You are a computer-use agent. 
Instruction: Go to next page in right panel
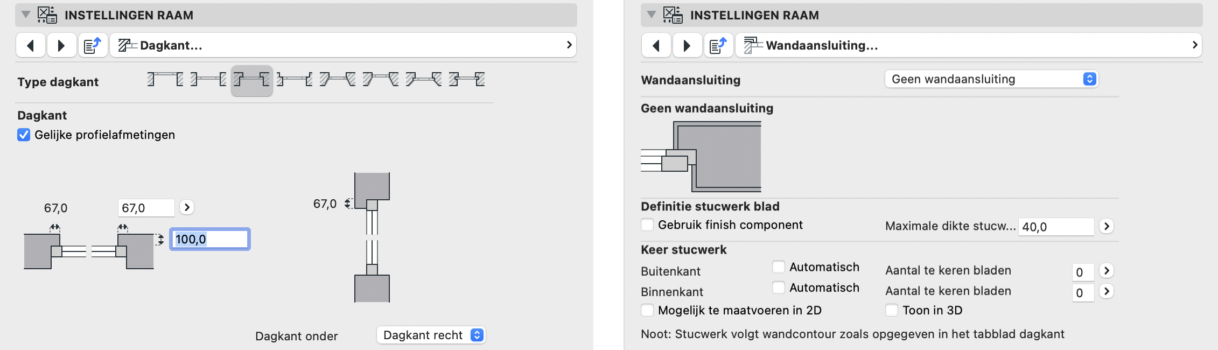tap(687, 45)
